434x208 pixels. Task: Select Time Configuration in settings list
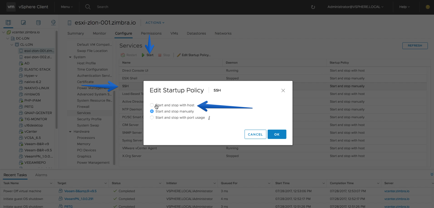(x=92, y=70)
